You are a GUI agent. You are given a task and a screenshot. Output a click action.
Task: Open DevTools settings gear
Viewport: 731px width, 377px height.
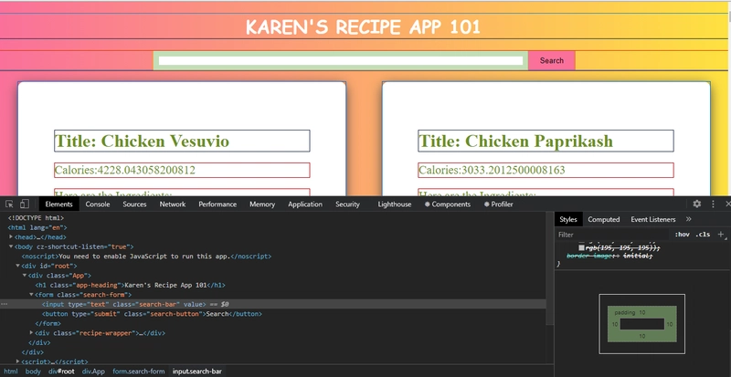click(696, 204)
